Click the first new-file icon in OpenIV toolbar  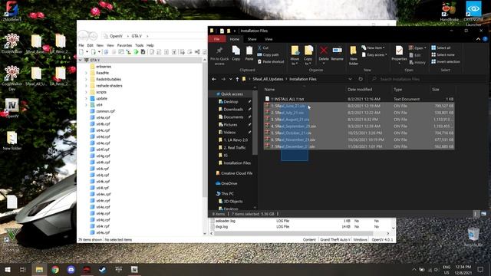pyautogui.click(x=81, y=52)
